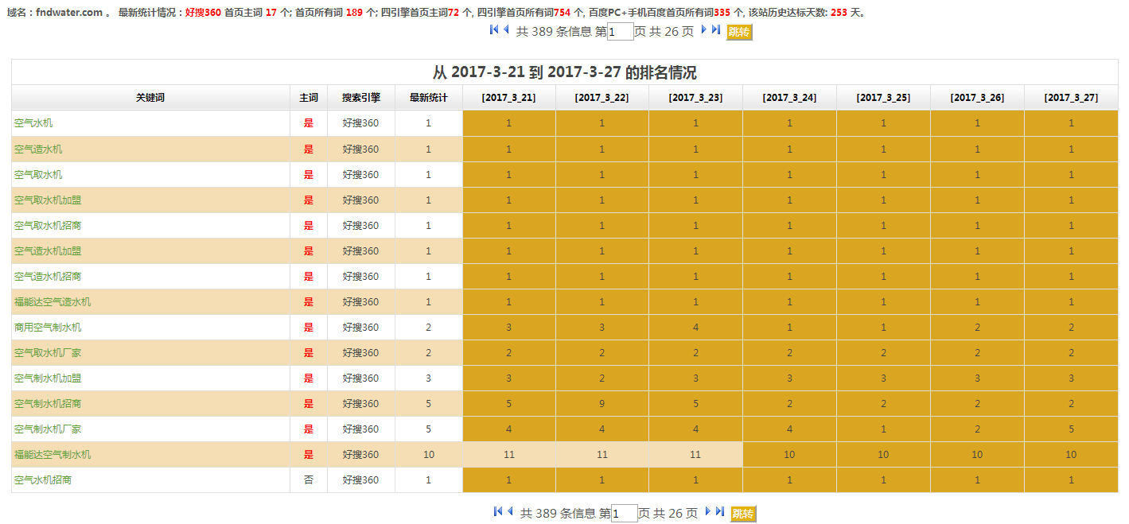The height and width of the screenshot is (524, 1129).
Task: Go to first page using top pagination icon
Action: click(x=494, y=30)
